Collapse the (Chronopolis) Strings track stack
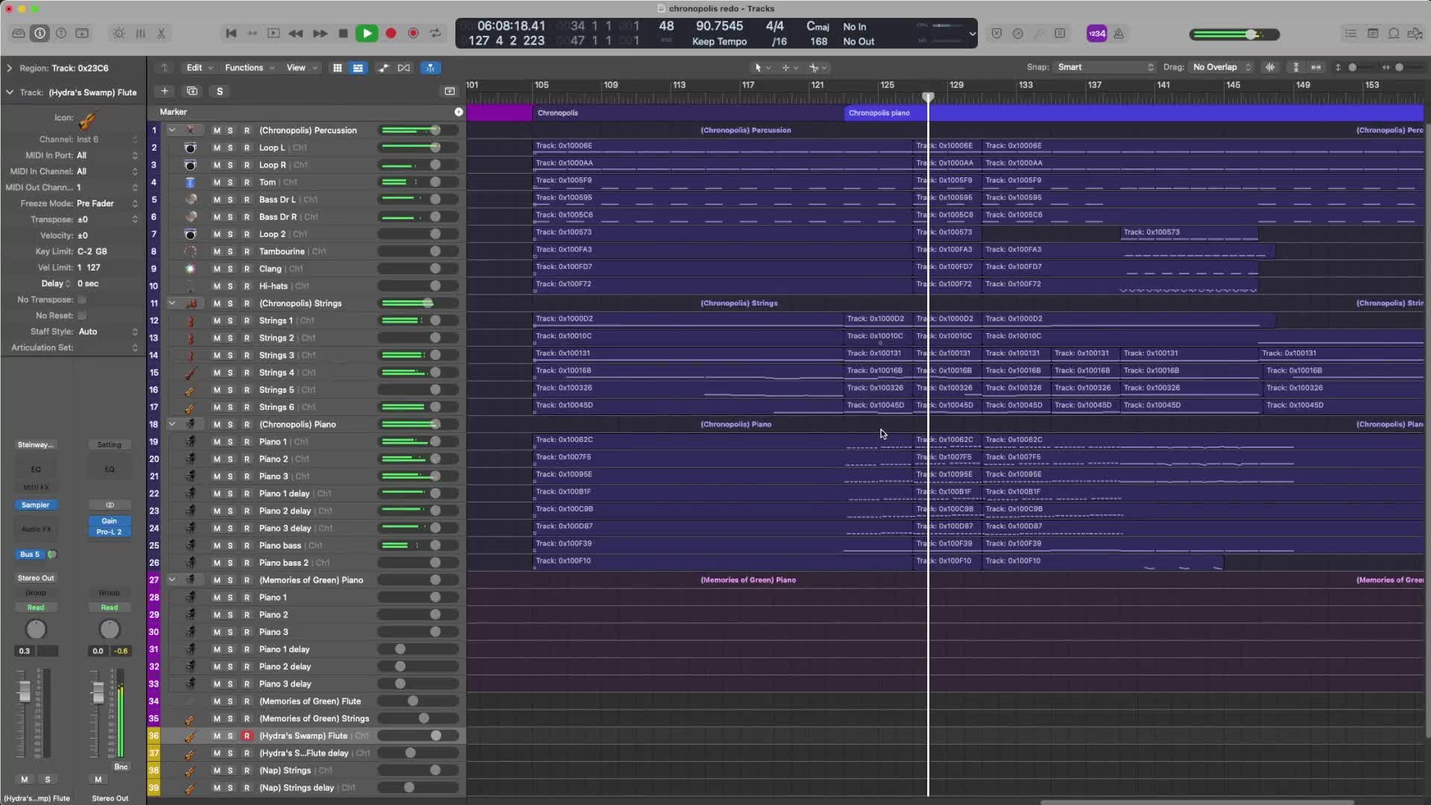Image resolution: width=1431 pixels, height=805 pixels. 172,303
